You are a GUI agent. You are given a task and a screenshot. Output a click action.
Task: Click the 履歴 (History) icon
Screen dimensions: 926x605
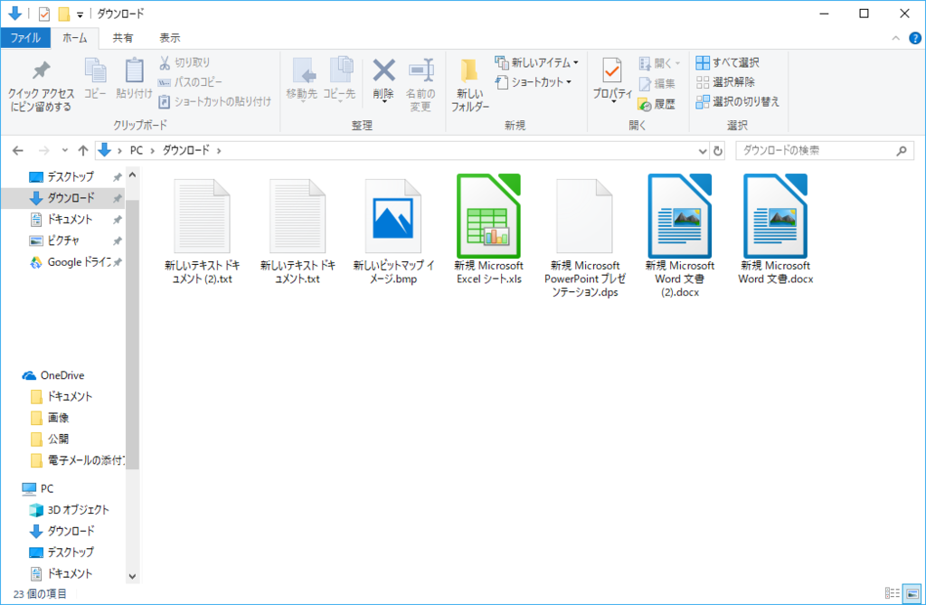(x=657, y=103)
